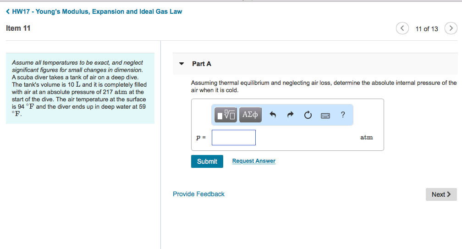
Task: Click the Item 11 heading
Action: pos(18,28)
